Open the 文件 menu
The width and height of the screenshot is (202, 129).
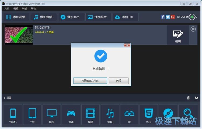coord(7,9)
